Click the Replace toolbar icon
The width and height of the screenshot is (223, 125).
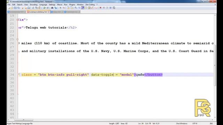tap(56, 8)
